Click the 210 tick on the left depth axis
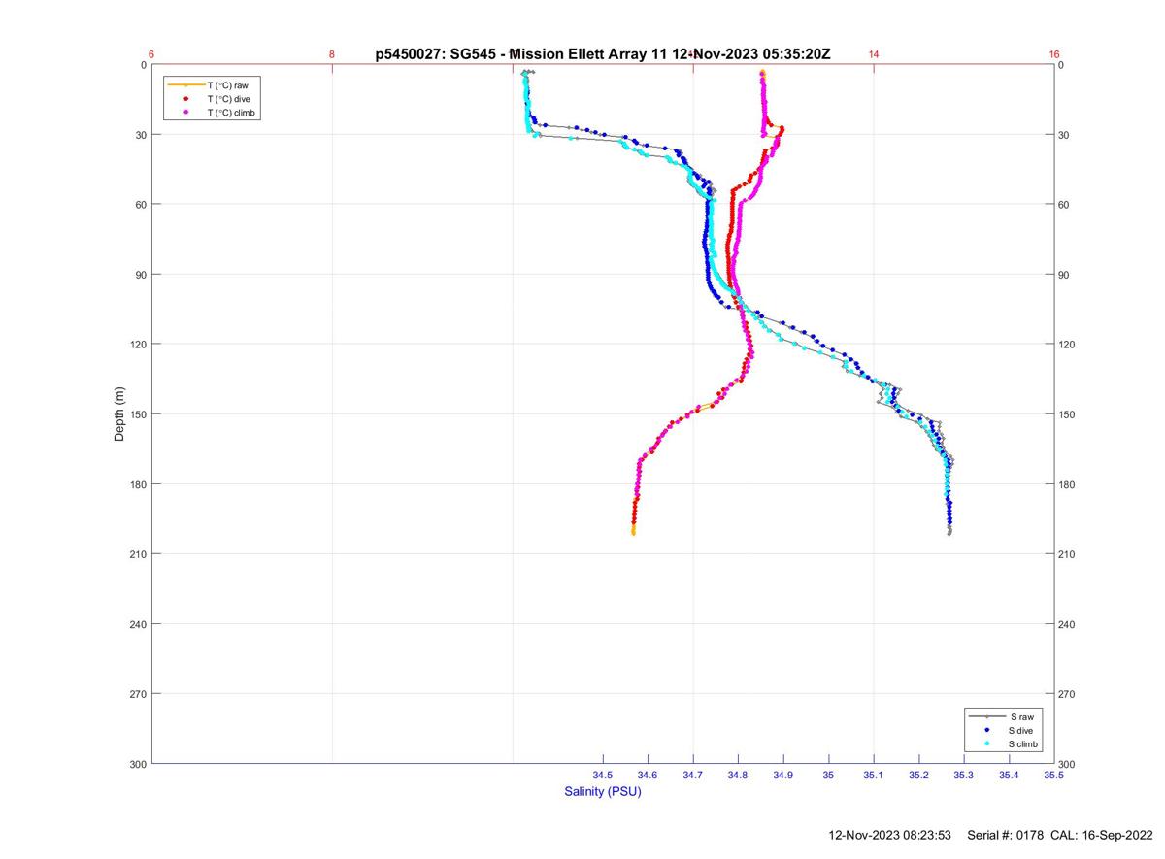This screenshot has height=859, width=1165. (138, 554)
